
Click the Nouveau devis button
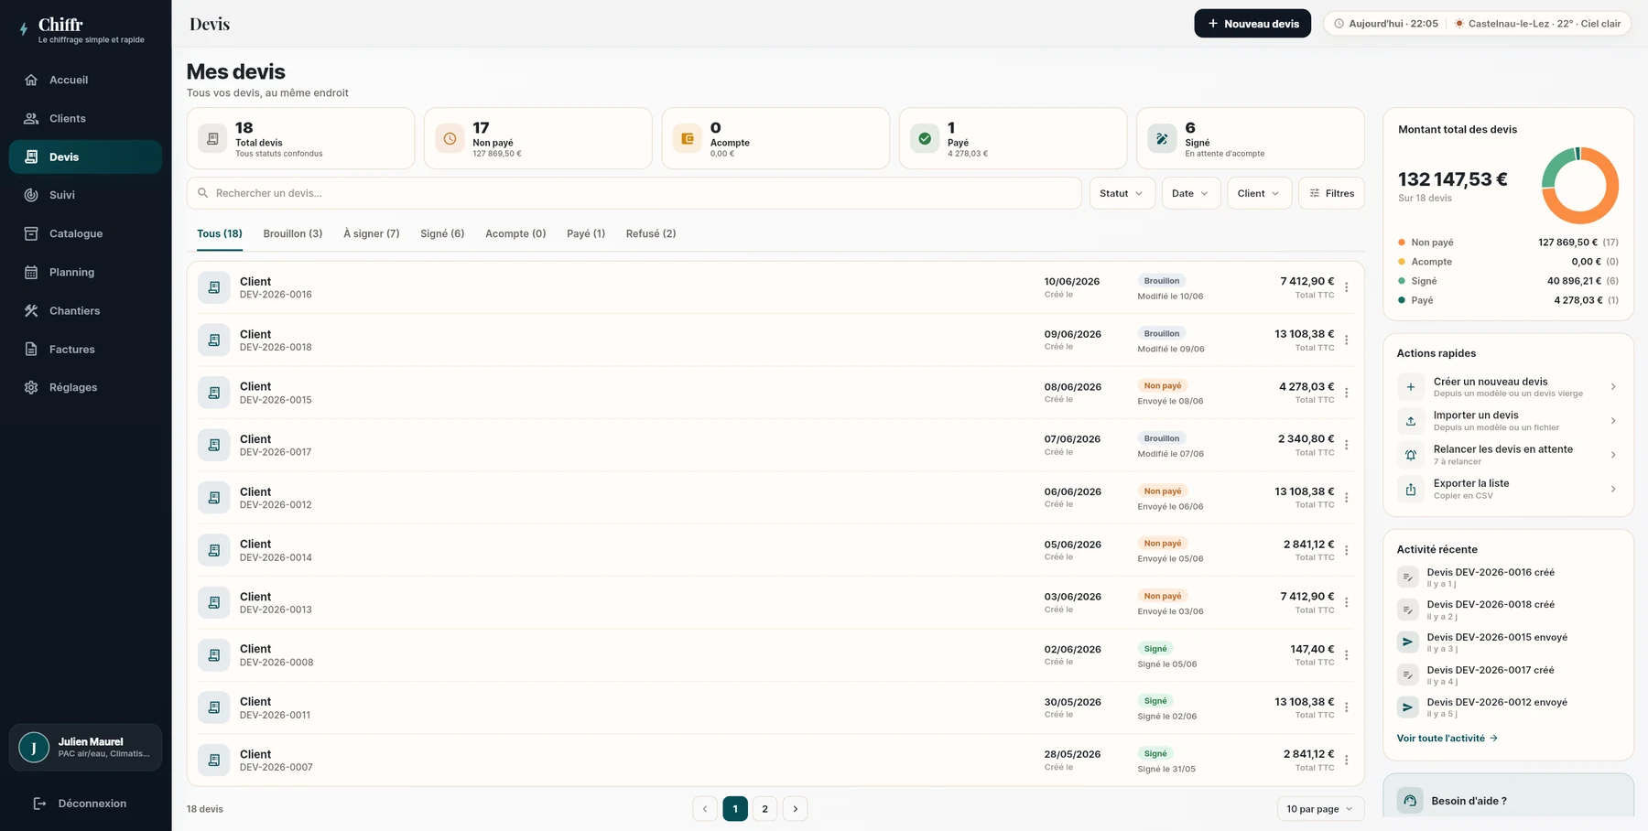point(1252,24)
